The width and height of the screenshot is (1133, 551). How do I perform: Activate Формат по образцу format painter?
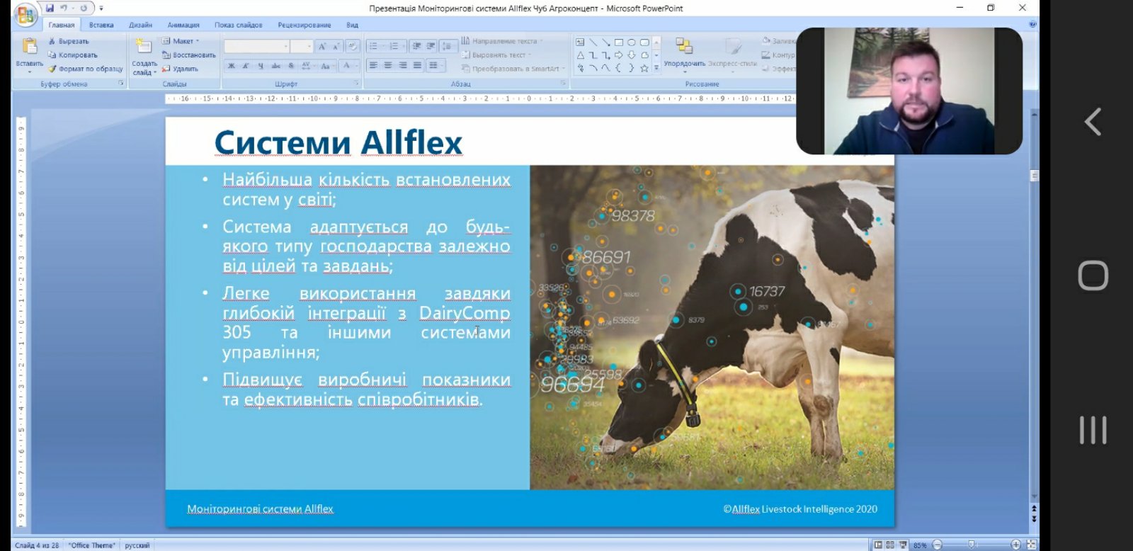tap(85, 69)
